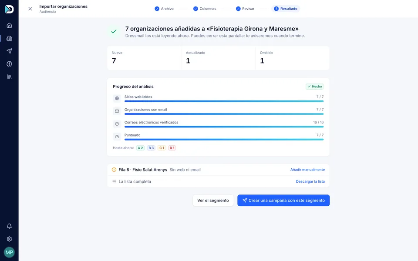418x261 pixels.
Task: Click the Progreso del análisis heading
Action: 133,87
